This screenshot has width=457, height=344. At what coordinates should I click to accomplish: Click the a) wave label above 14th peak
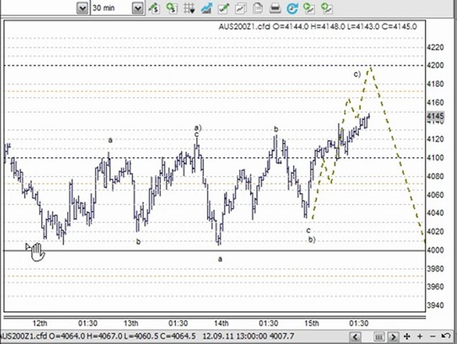198,128
